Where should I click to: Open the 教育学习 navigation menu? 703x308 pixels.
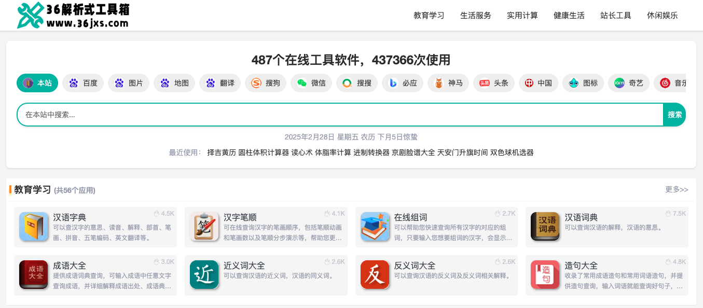tap(429, 16)
